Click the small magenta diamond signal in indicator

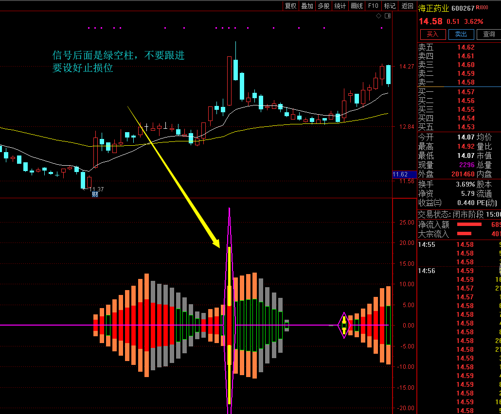344,325
